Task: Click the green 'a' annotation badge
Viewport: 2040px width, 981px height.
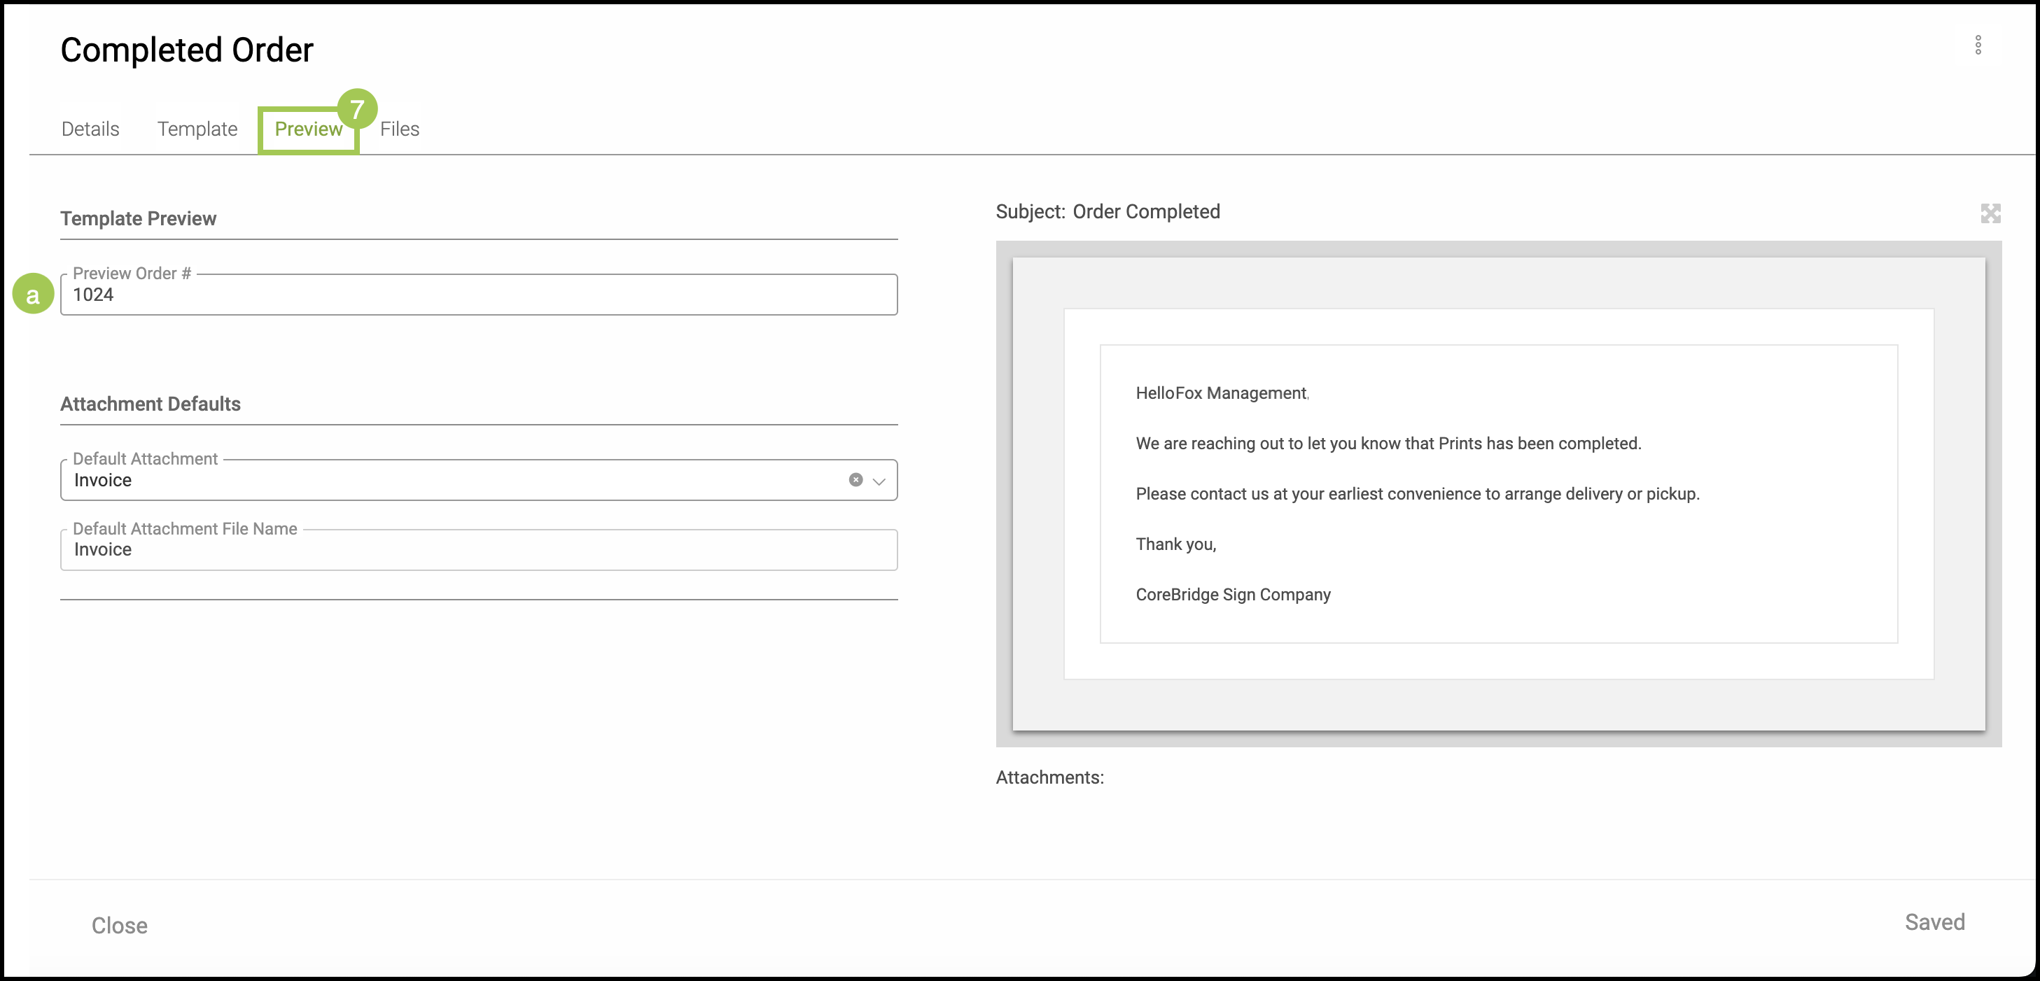Action: [x=34, y=295]
